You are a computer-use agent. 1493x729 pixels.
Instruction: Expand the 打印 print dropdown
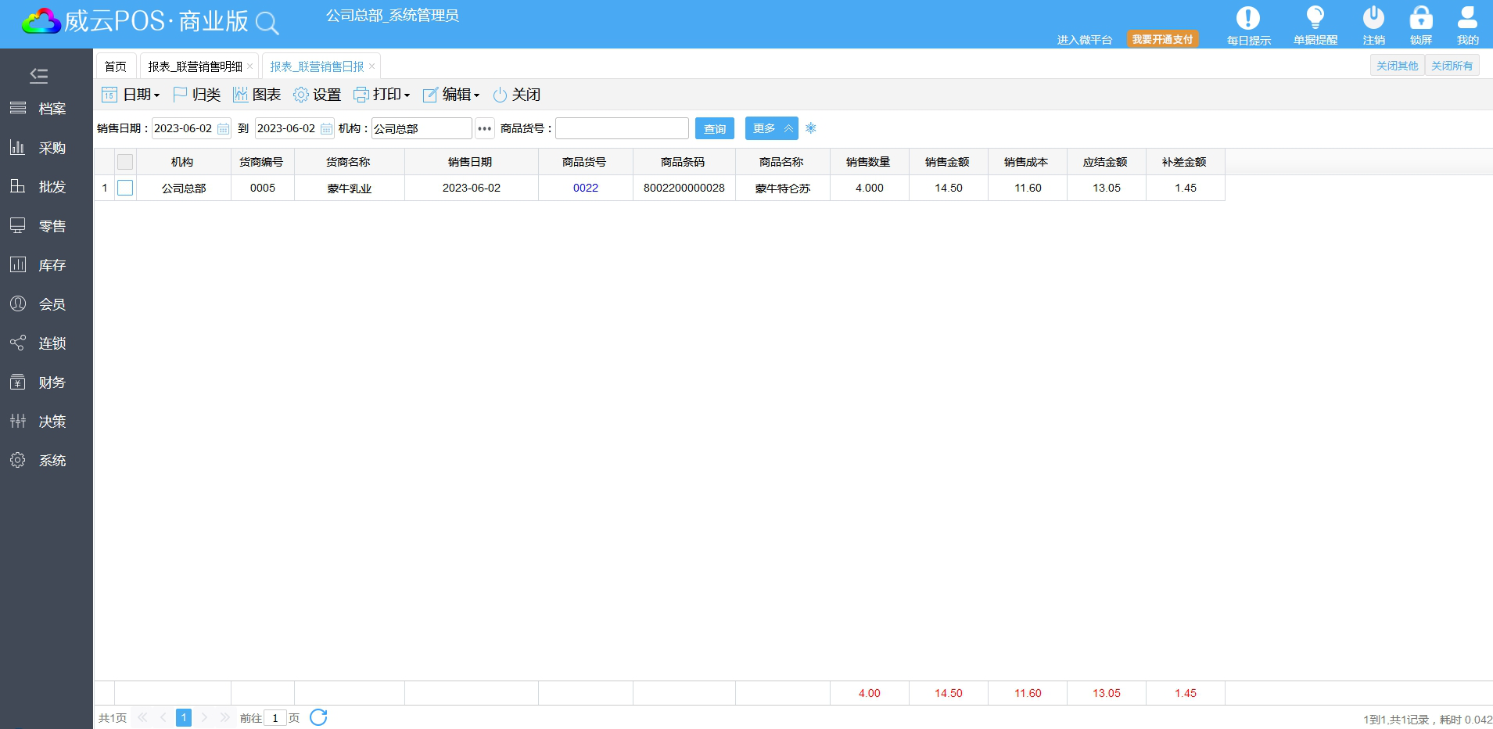pyautogui.click(x=382, y=95)
